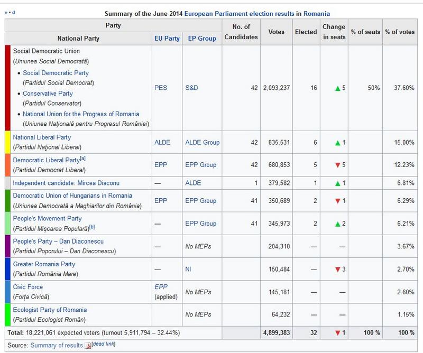
Task: Open the Summary of results source link
Action: point(57,346)
